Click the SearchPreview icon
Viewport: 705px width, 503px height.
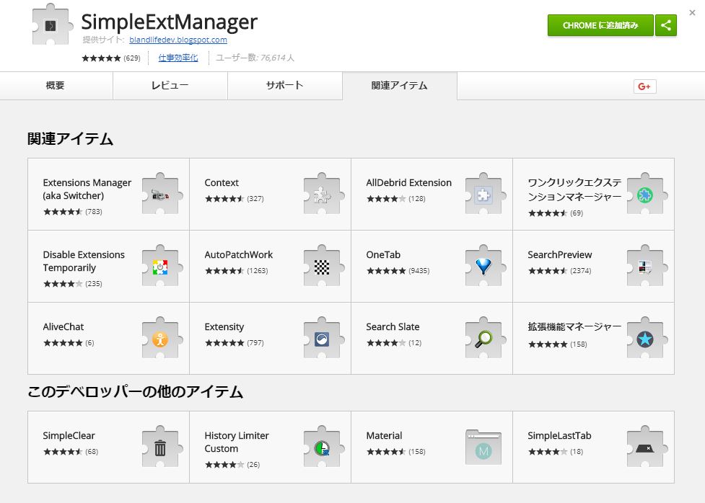click(647, 266)
